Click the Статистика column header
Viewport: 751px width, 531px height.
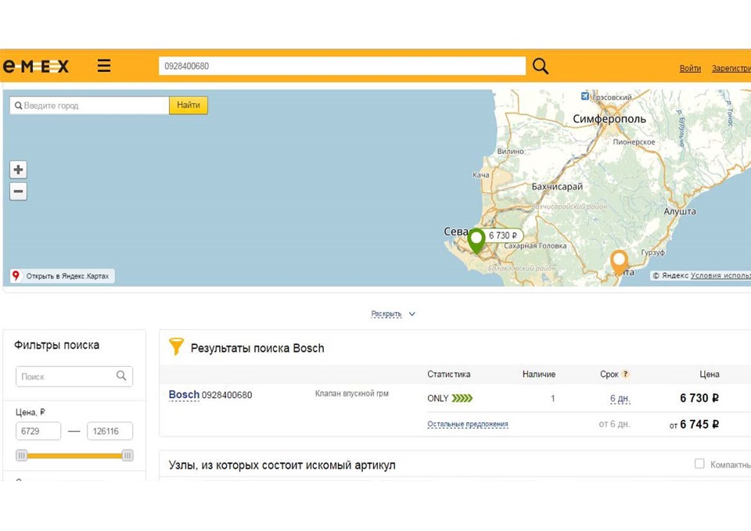click(x=449, y=374)
